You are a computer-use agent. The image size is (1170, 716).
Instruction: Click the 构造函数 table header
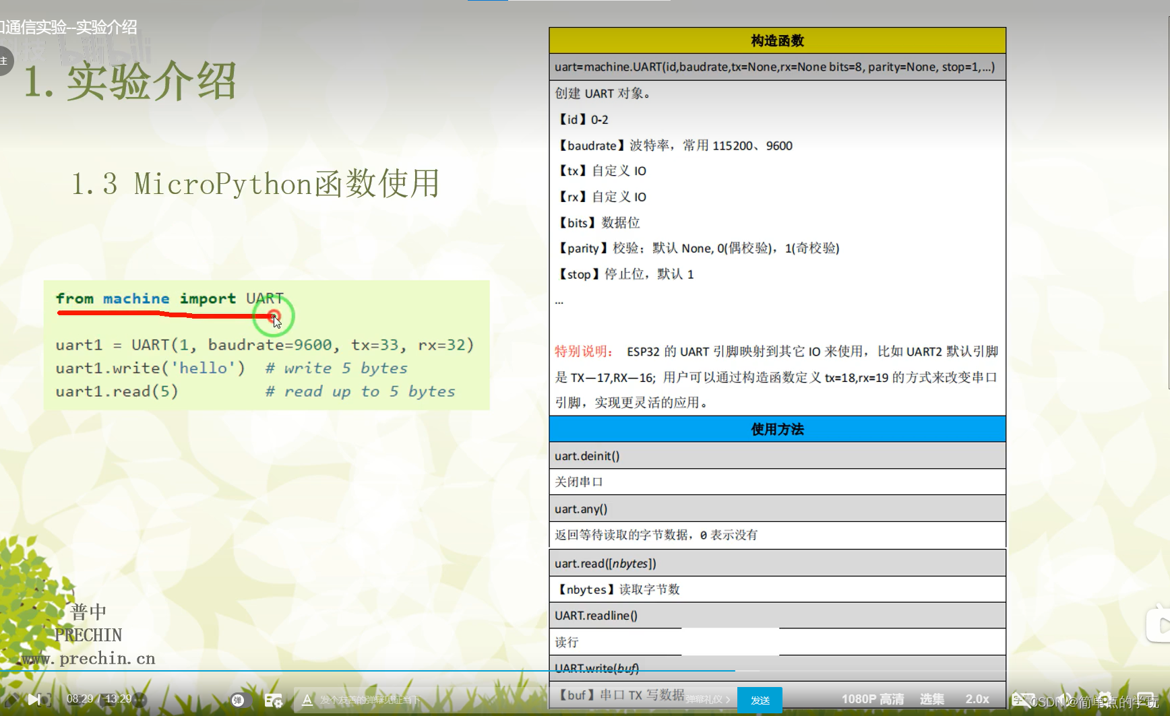click(x=778, y=40)
